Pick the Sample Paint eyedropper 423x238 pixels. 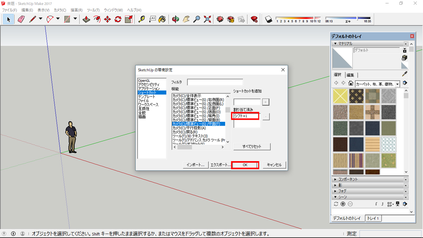405,74
